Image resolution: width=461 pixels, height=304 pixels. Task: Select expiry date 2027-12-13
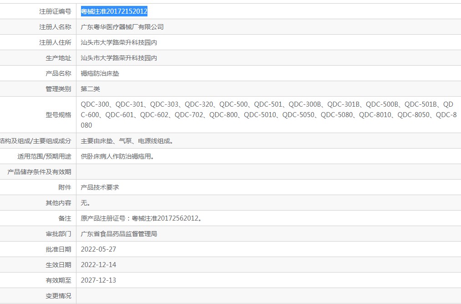[98, 280]
